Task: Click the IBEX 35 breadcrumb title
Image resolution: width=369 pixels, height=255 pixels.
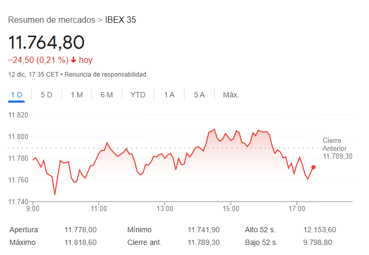Action: [x=121, y=20]
